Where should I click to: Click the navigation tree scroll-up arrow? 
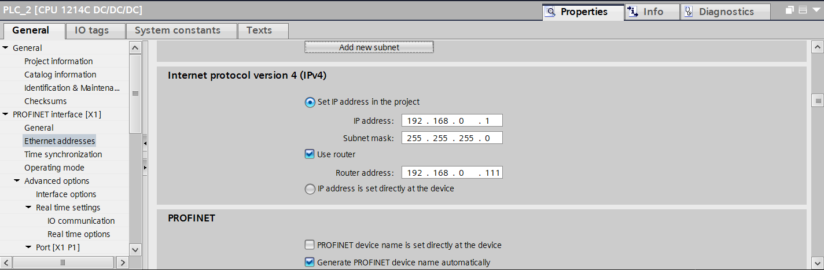[x=135, y=47]
